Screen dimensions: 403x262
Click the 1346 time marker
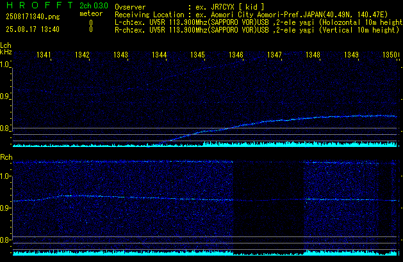click(x=236, y=54)
